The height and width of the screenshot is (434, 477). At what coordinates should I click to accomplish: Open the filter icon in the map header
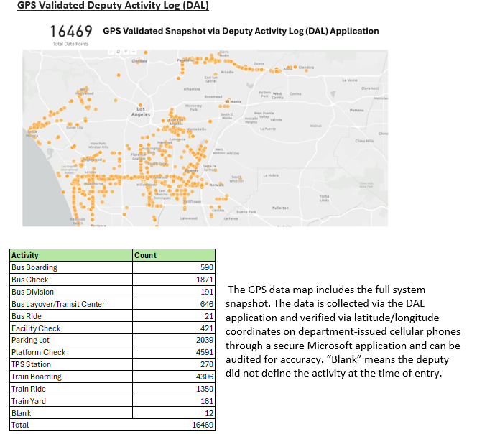124,51
